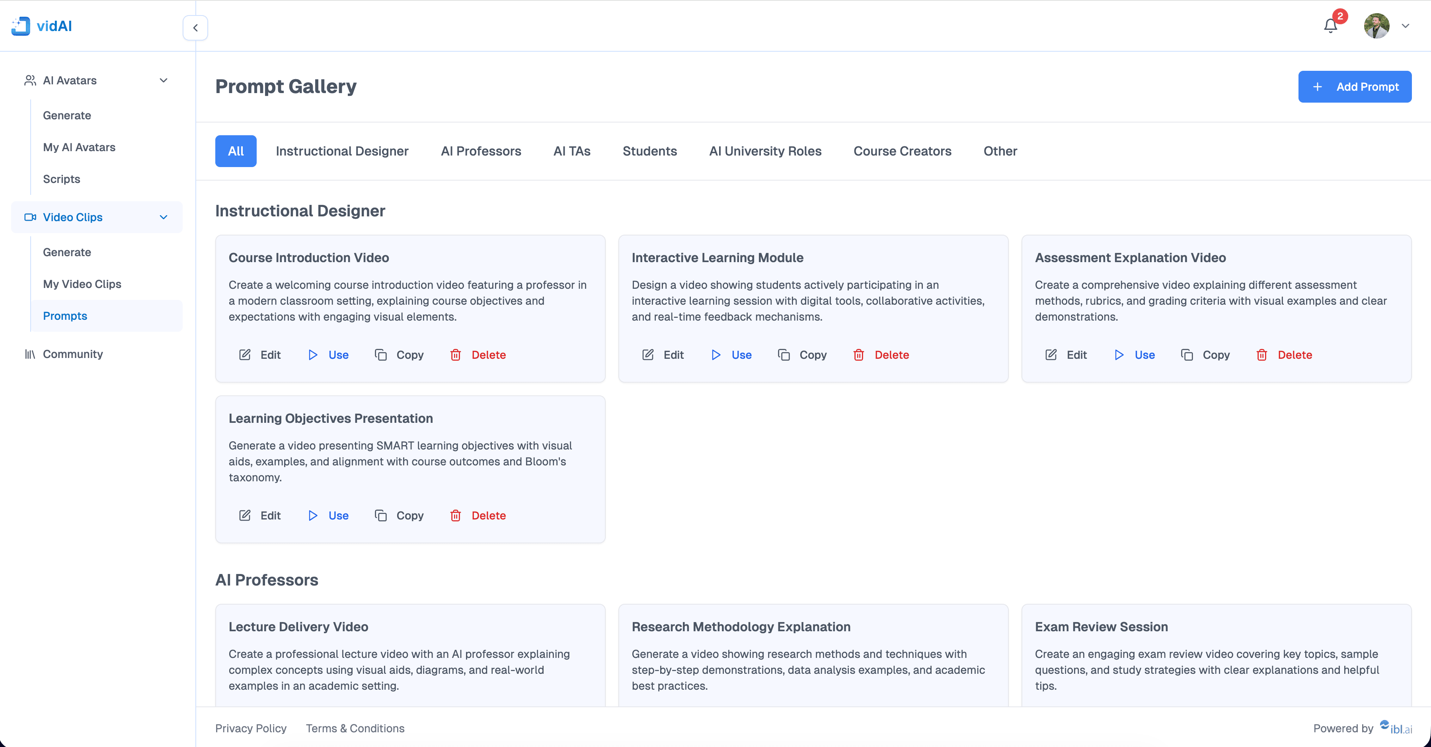
Task: Collapse the sidebar with the arrow button
Action: 195,28
